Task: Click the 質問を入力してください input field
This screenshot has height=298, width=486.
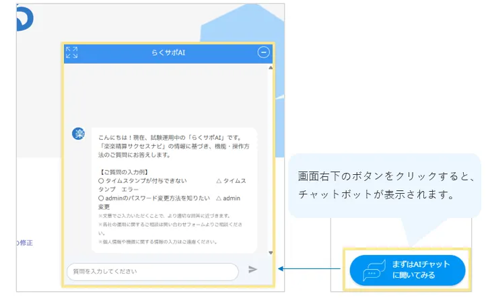Action: point(152,272)
